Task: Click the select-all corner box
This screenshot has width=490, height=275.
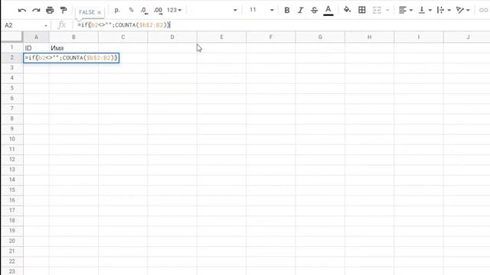Action: click(x=12, y=37)
